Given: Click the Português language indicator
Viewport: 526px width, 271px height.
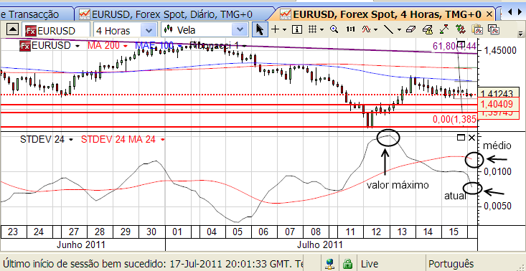Looking at the screenshot, I should 451,264.
